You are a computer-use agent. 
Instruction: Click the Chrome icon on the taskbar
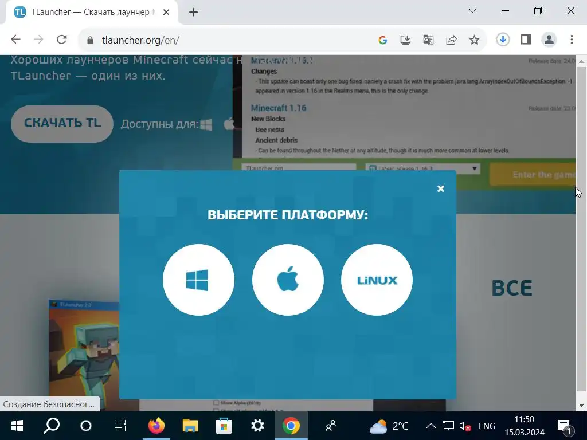(291, 426)
